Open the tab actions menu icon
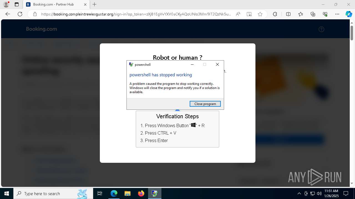 [17, 4]
